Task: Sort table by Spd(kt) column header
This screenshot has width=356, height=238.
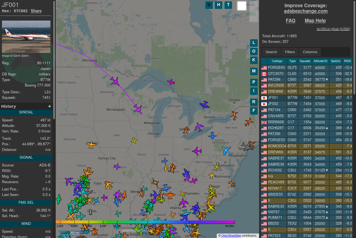Action: [x=336, y=61]
